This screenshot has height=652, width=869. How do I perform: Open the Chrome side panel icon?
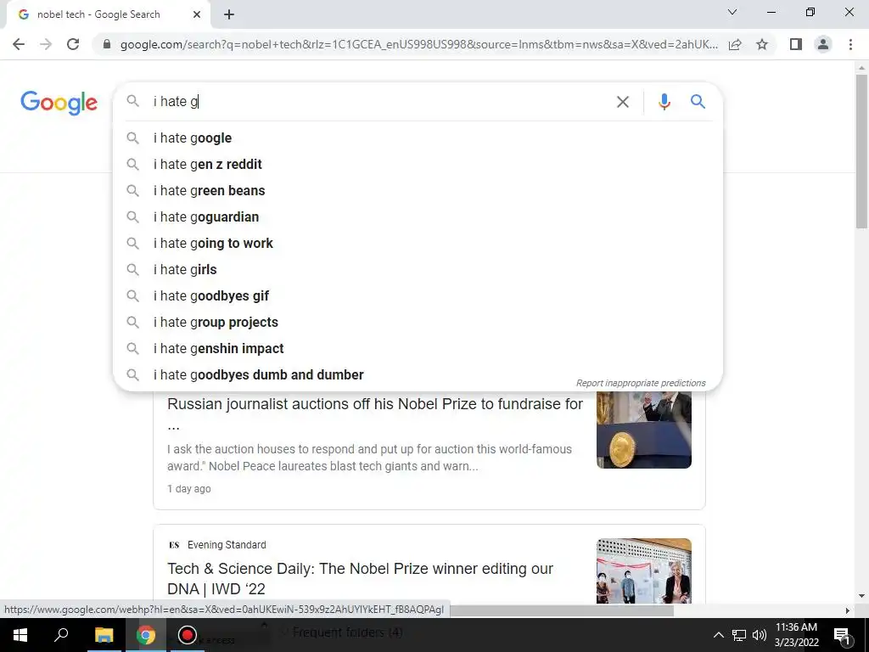coord(796,44)
